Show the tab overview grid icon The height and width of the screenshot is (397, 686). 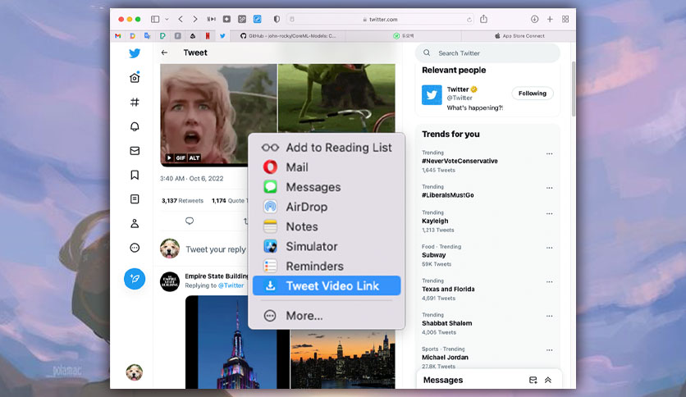pyautogui.click(x=565, y=19)
